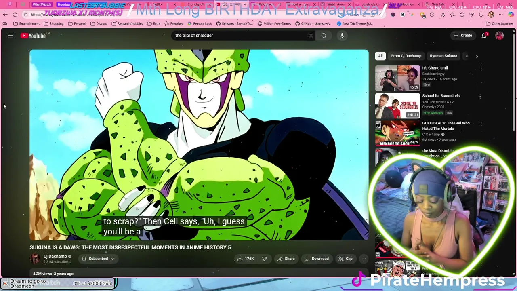The width and height of the screenshot is (517, 291).
Task: Open Discord bookmarks folder
Action: click(x=99, y=23)
